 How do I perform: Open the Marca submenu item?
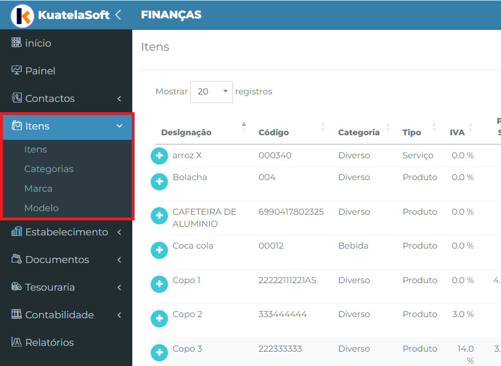pos(39,189)
